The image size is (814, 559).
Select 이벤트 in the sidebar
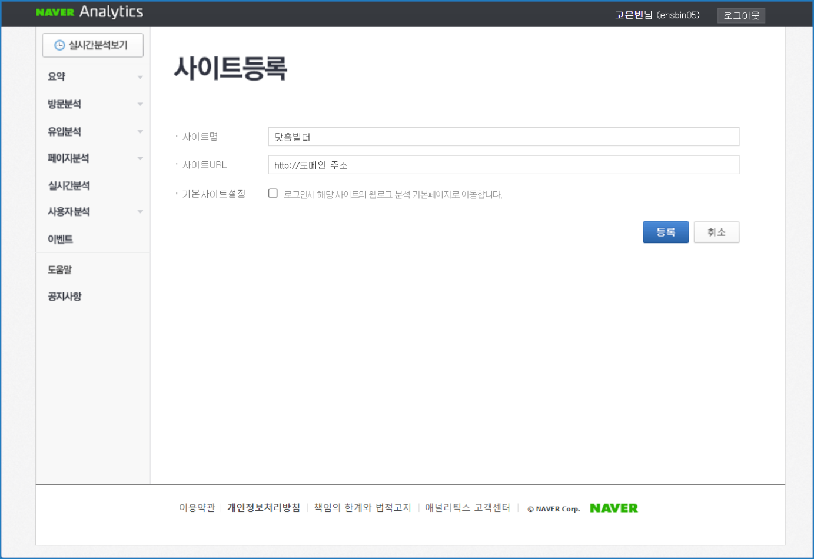coord(61,239)
